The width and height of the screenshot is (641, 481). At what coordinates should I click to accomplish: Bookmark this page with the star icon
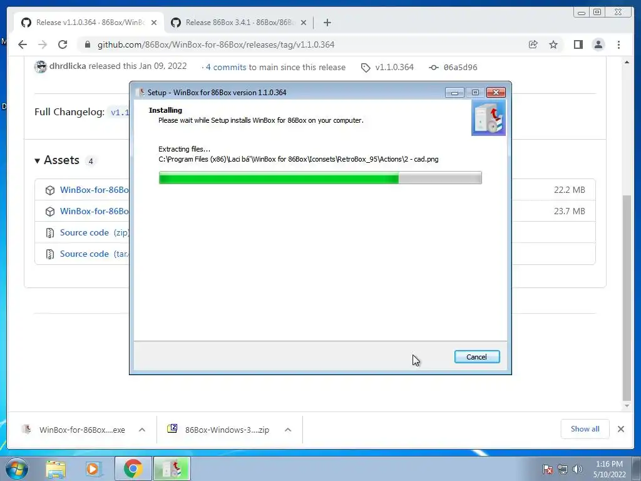coord(553,44)
